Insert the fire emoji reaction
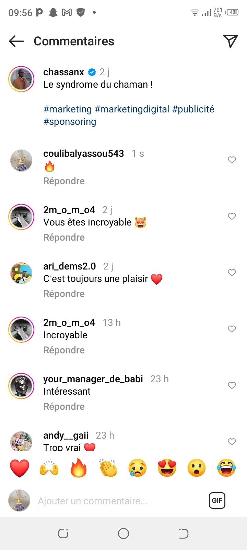The image size is (247, 550). 79,468
